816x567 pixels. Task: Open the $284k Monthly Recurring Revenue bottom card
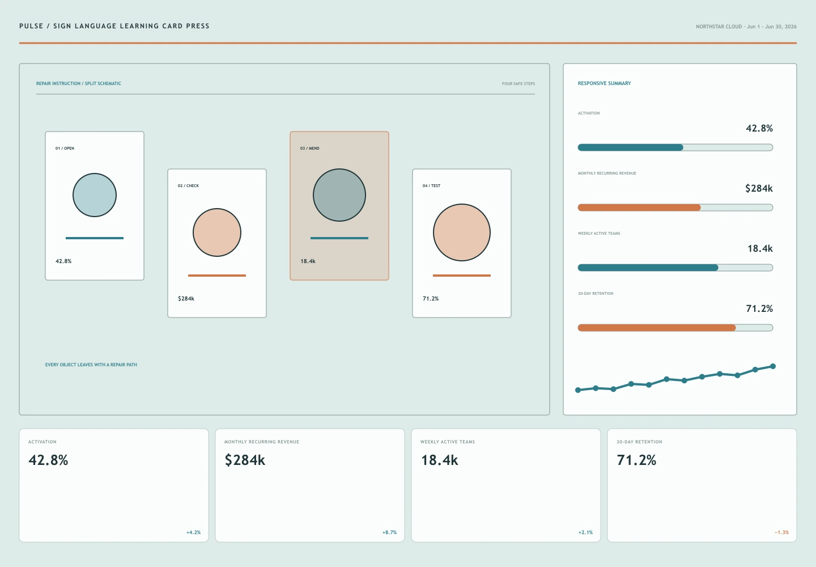tap(310, 485)
